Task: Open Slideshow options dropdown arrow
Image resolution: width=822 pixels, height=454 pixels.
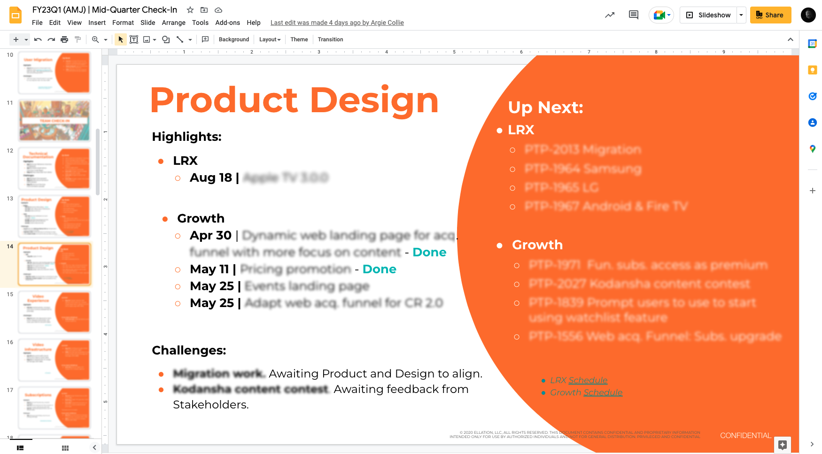Action: 741,15
